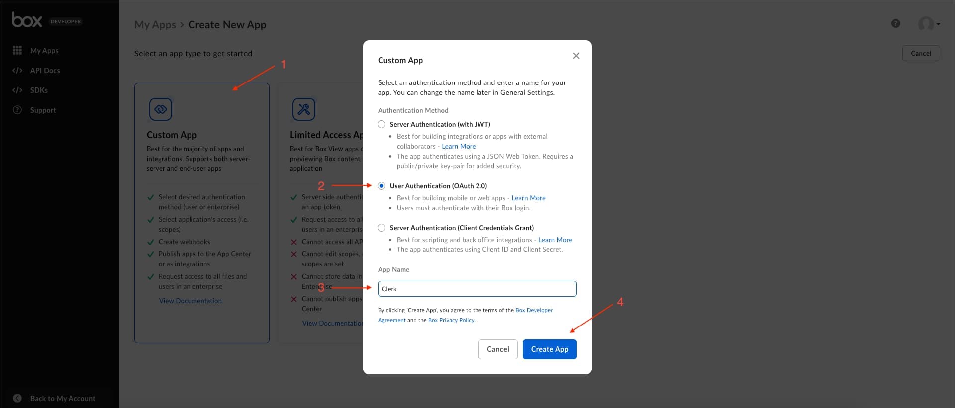Click checkmark beside Select application's access
The height and width of the screenshot is (408, 955).
[x=151, y=220]
